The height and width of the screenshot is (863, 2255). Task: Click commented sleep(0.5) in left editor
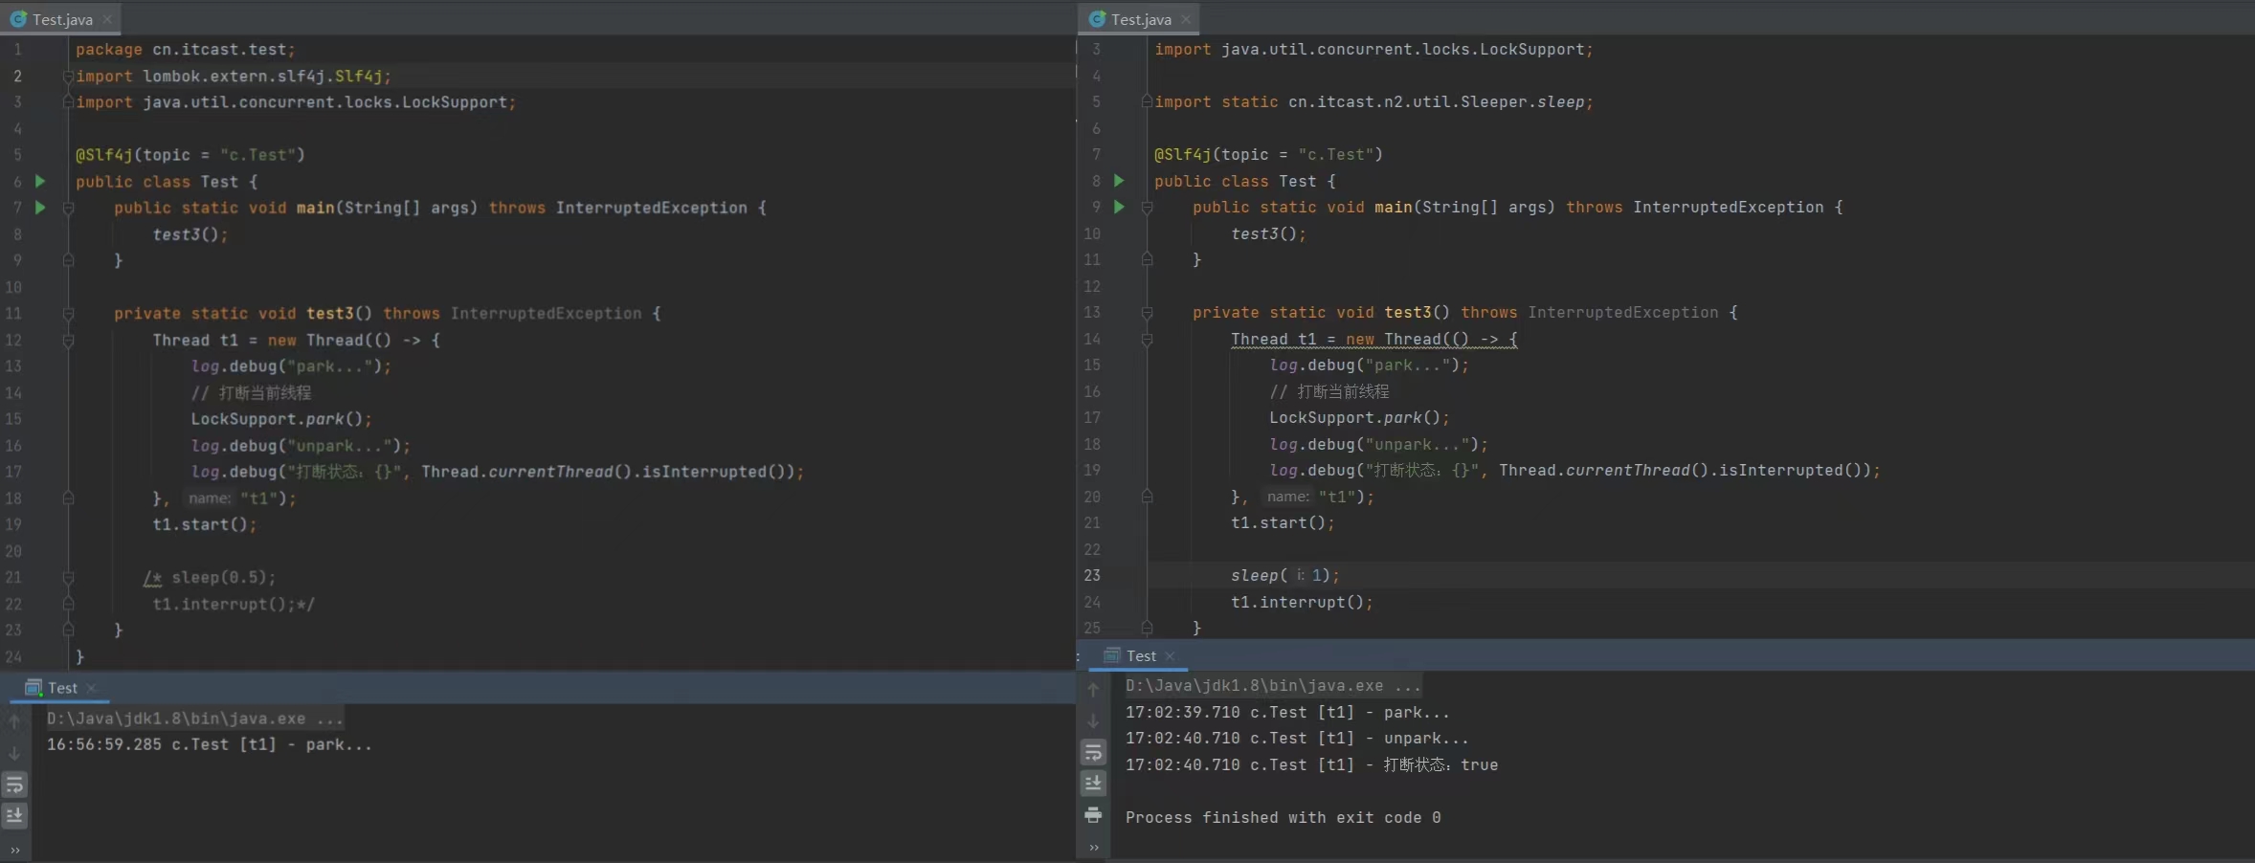224,577
